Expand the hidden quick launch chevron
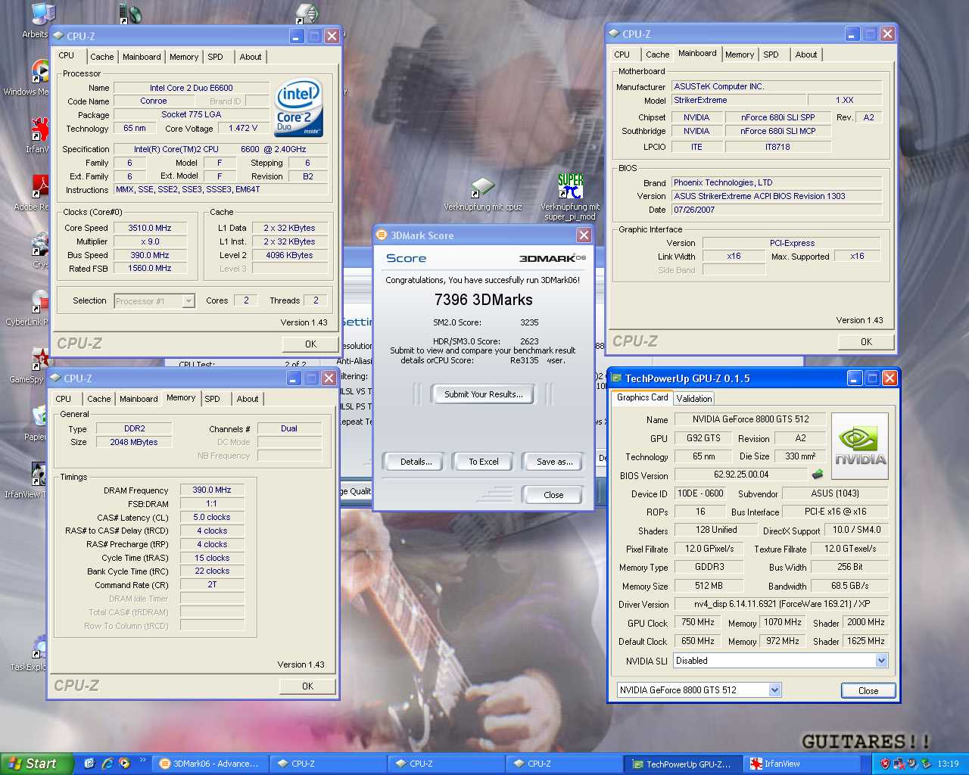The width and height of the screenshot is (969, 775). coord(142,760)
